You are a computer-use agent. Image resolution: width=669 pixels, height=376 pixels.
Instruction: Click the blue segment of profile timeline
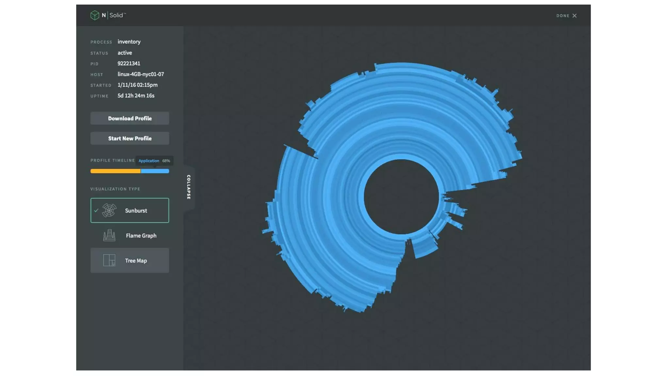(x=155, y=171)
